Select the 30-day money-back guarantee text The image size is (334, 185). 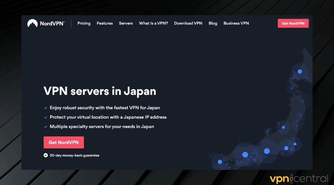coord(74,155)
